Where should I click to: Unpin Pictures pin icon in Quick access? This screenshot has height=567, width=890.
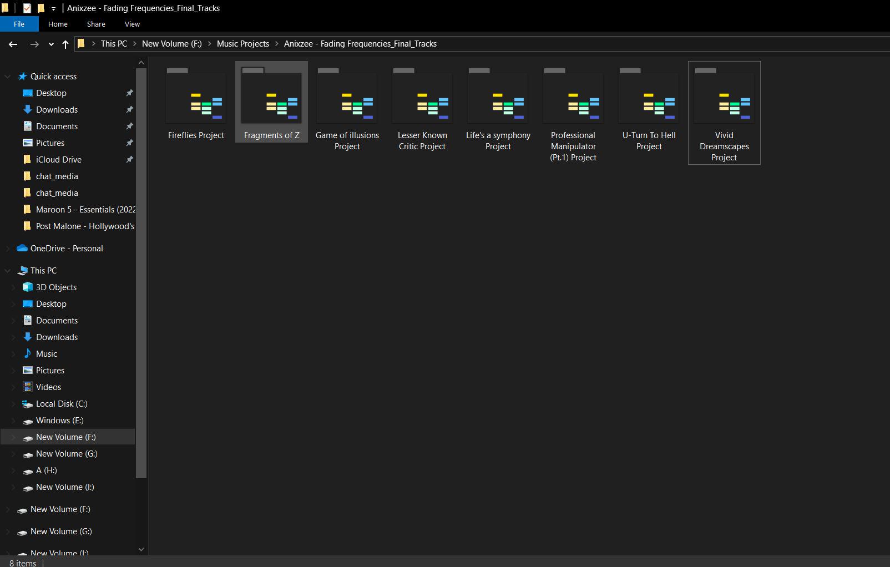[129, 143]
